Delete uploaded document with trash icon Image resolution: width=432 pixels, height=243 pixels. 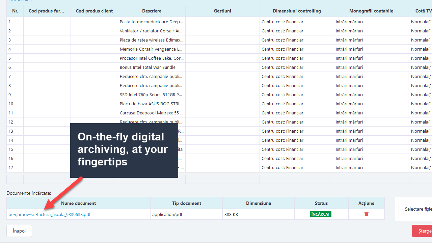click(x=366, y=214)
